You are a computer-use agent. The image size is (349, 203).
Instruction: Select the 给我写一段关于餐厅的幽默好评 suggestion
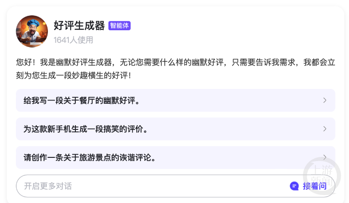pyautogui.click(x=82, y=101)
